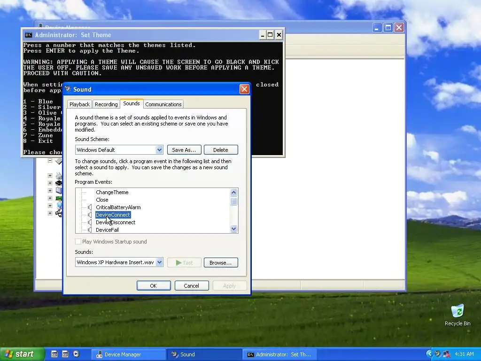
Task: Select the DeviceConnect event
Action: pos(113,214)
